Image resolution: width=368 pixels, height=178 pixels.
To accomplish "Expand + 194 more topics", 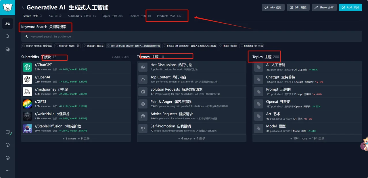I will point(307,138).
